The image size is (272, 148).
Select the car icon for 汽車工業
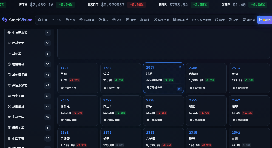[9, 96]
